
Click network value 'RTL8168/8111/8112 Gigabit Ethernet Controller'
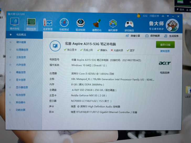point(103,112)
